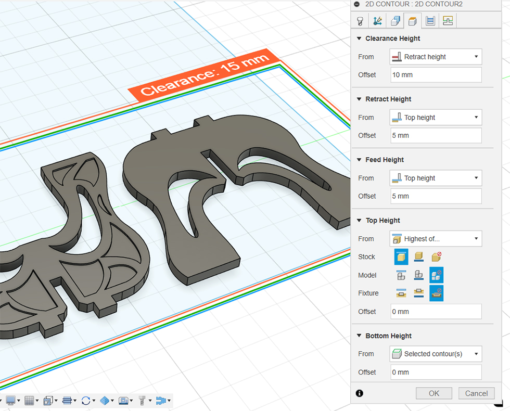Open the Heights tab
Screen dimensions: 510x411
pos(412,21)
